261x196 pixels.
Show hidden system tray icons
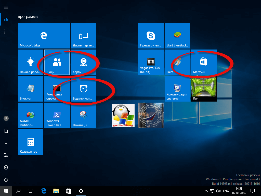click(x=206, y=191)
